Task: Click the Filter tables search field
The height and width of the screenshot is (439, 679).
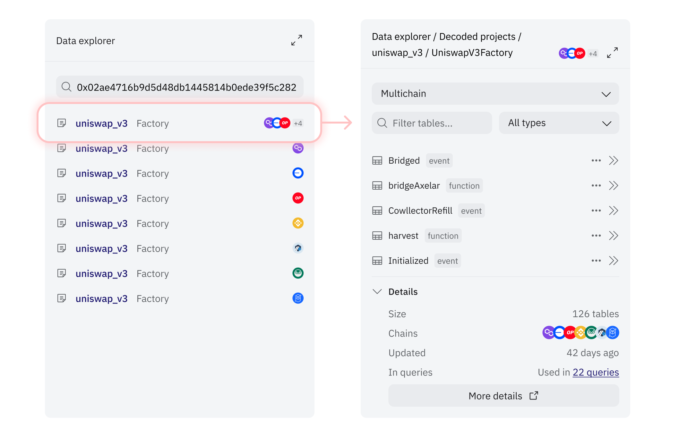Action: click(x=432, y=123)
